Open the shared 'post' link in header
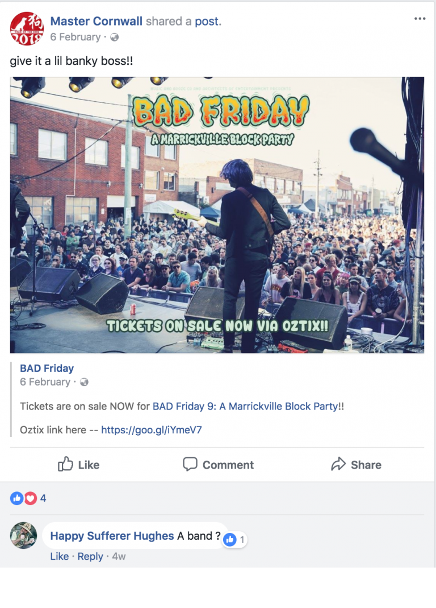Image resolution: width=436 pixels, height=608 pixels. pos(207,21)
